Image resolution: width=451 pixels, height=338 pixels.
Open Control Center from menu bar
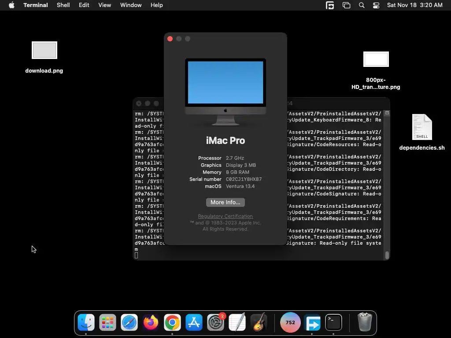[376, 5]
